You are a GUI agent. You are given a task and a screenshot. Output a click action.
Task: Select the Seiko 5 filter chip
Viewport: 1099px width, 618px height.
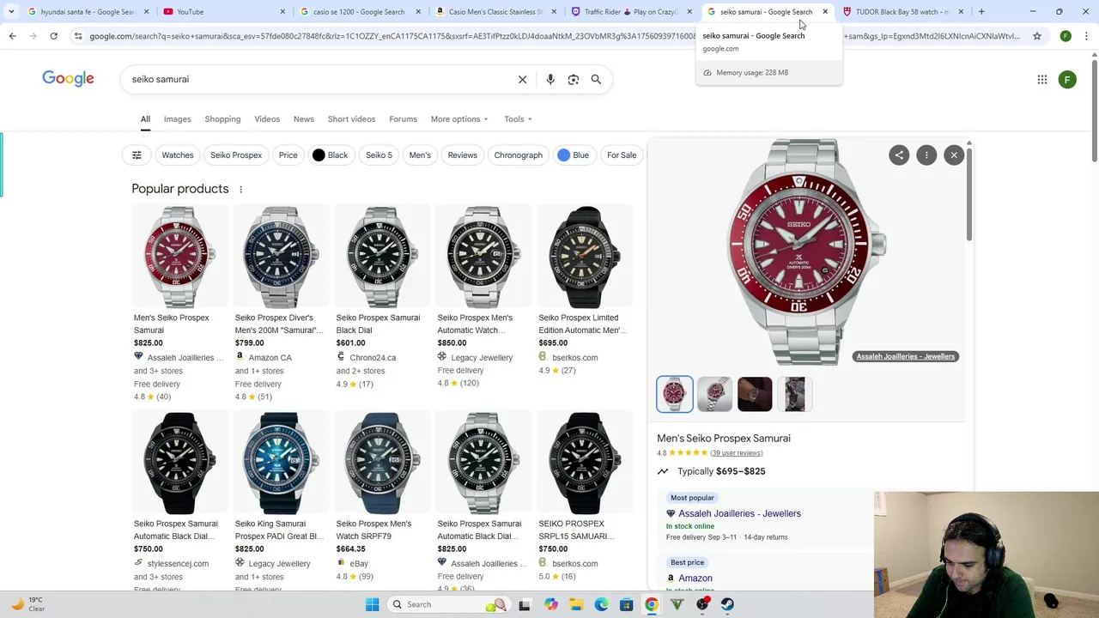(x=379, y=155)
